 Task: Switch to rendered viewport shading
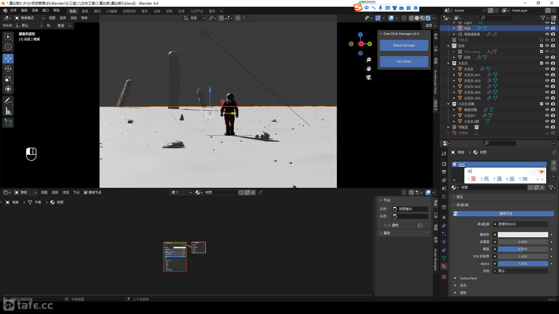point(428,18)
